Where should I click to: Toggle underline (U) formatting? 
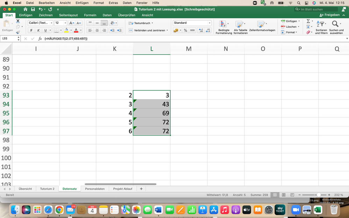click(45, 30)
